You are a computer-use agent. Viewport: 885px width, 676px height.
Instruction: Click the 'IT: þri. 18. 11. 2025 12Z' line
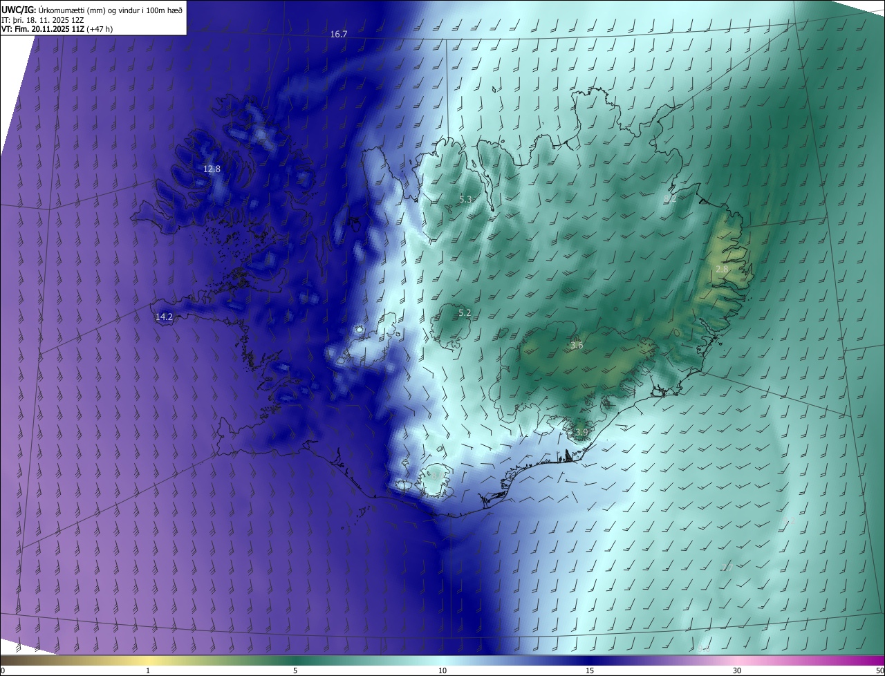pos(43,20)
